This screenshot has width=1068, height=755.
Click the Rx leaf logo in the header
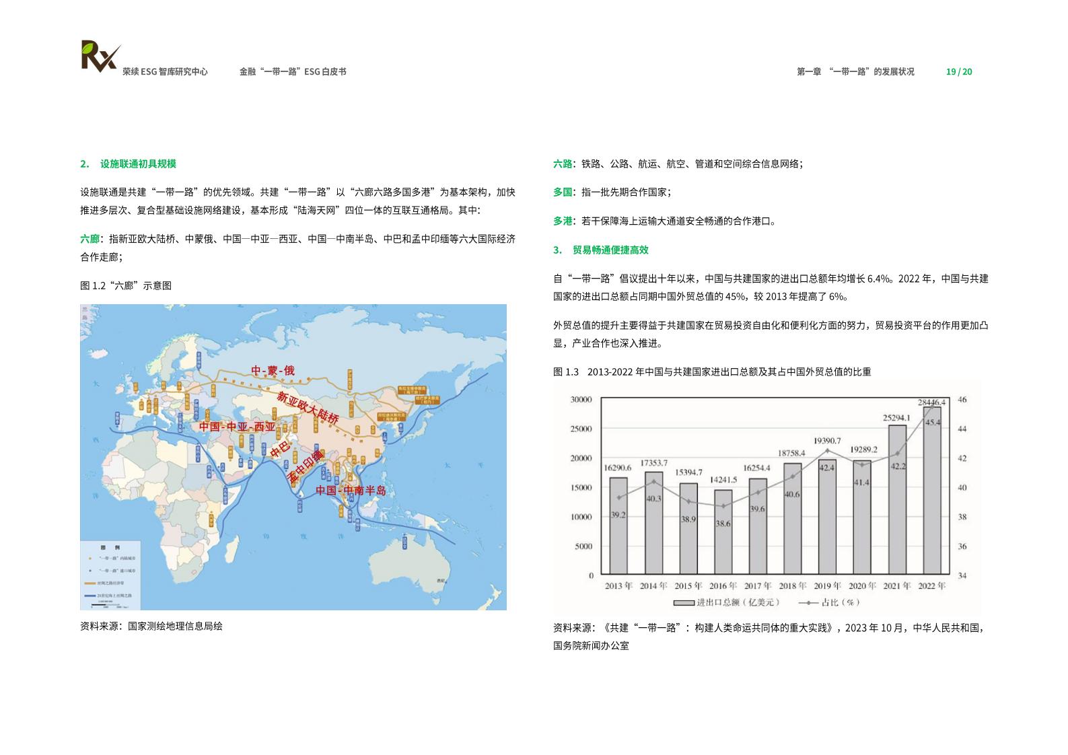[100, 55]
